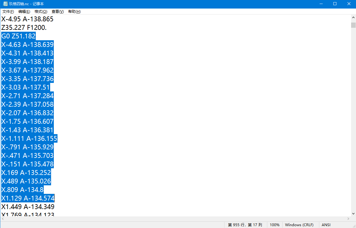Click line Z35.227 F1200.
This screenshot has width=356, height=228.
pyautogui.click(x=24, y=28)
